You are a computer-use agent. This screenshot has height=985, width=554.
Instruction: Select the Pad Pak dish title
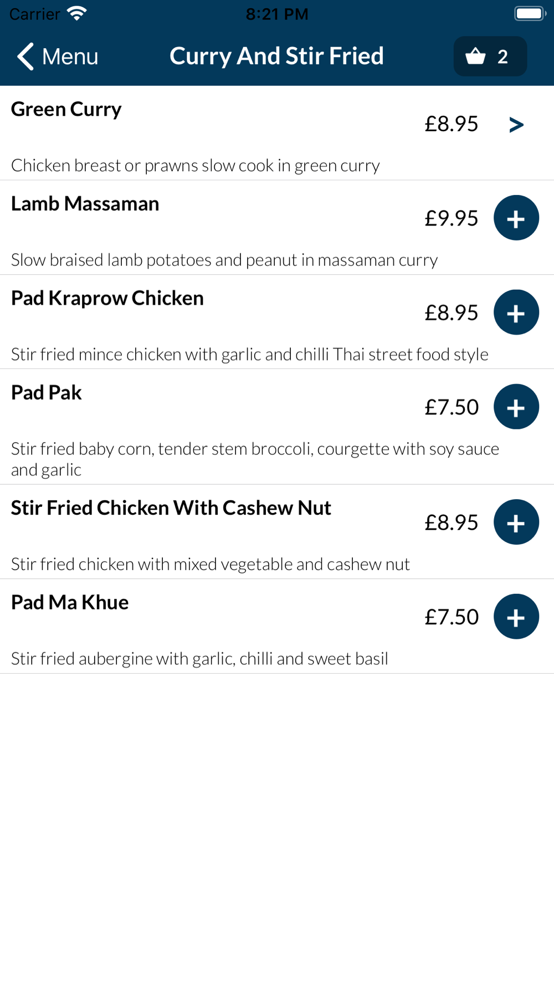coord(47,392)
